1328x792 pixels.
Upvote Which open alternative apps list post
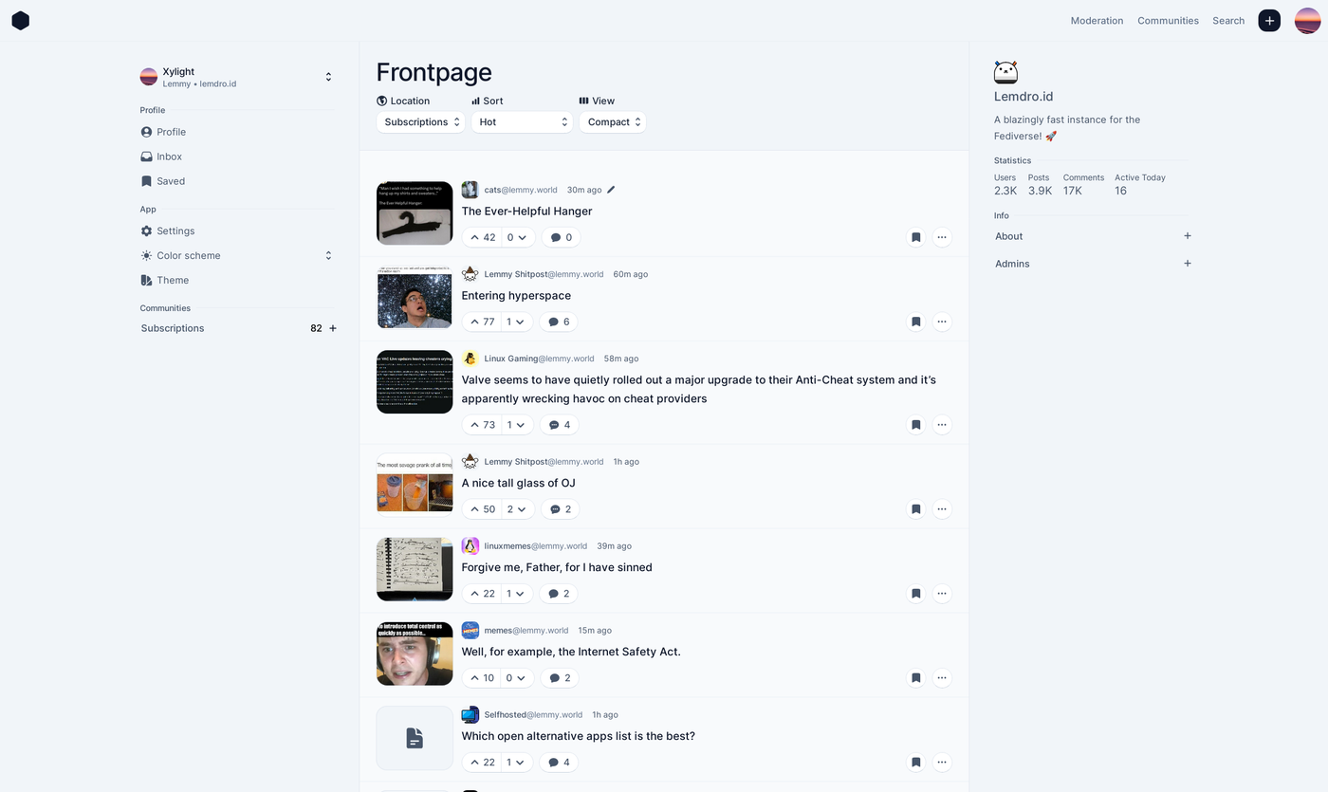[x=482, y=763]
